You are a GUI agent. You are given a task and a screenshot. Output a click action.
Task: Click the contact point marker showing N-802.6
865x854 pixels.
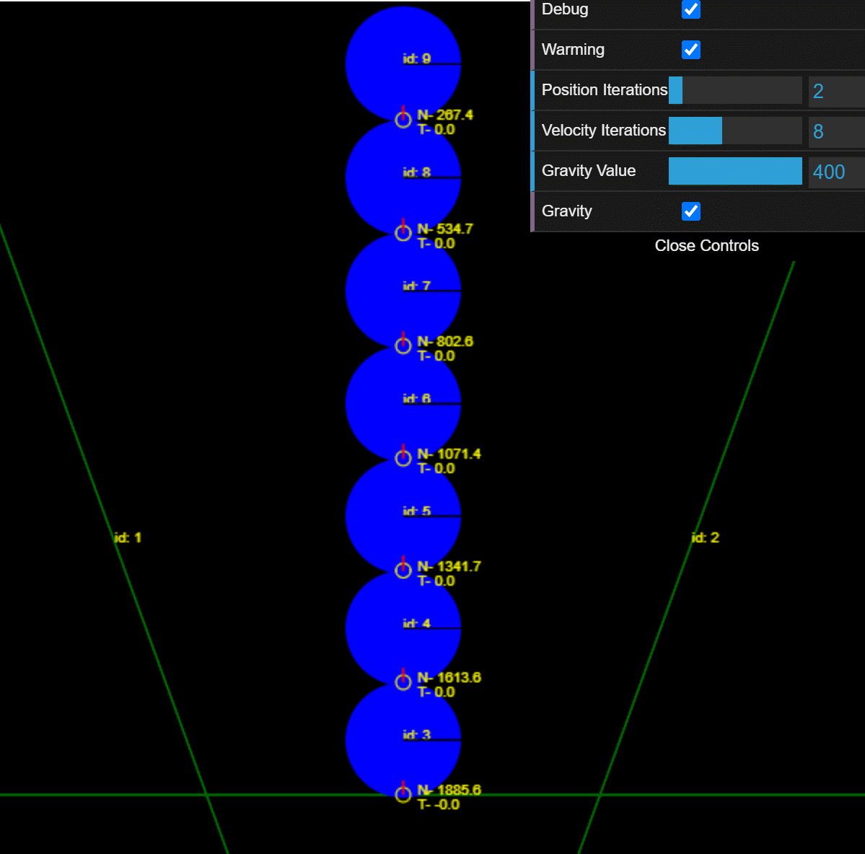point(403,345)
